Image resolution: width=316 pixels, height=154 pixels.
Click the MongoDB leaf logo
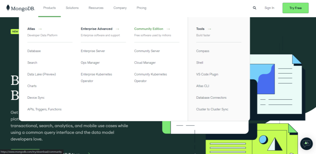[x=8, y=8]
